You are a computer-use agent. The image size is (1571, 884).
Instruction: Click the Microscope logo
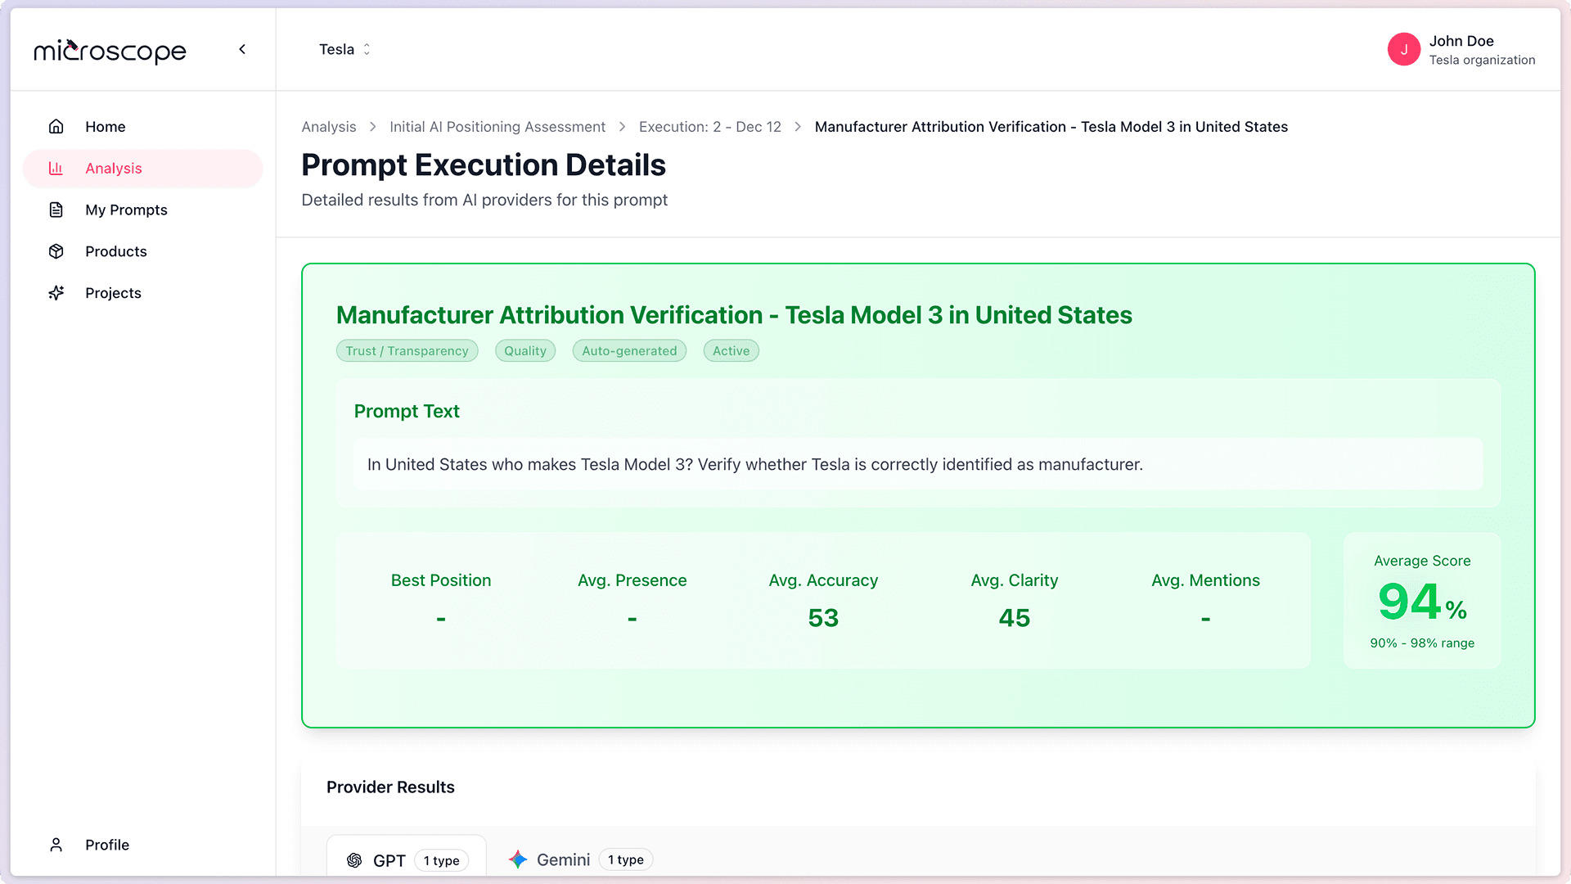[x=110, y=49]
